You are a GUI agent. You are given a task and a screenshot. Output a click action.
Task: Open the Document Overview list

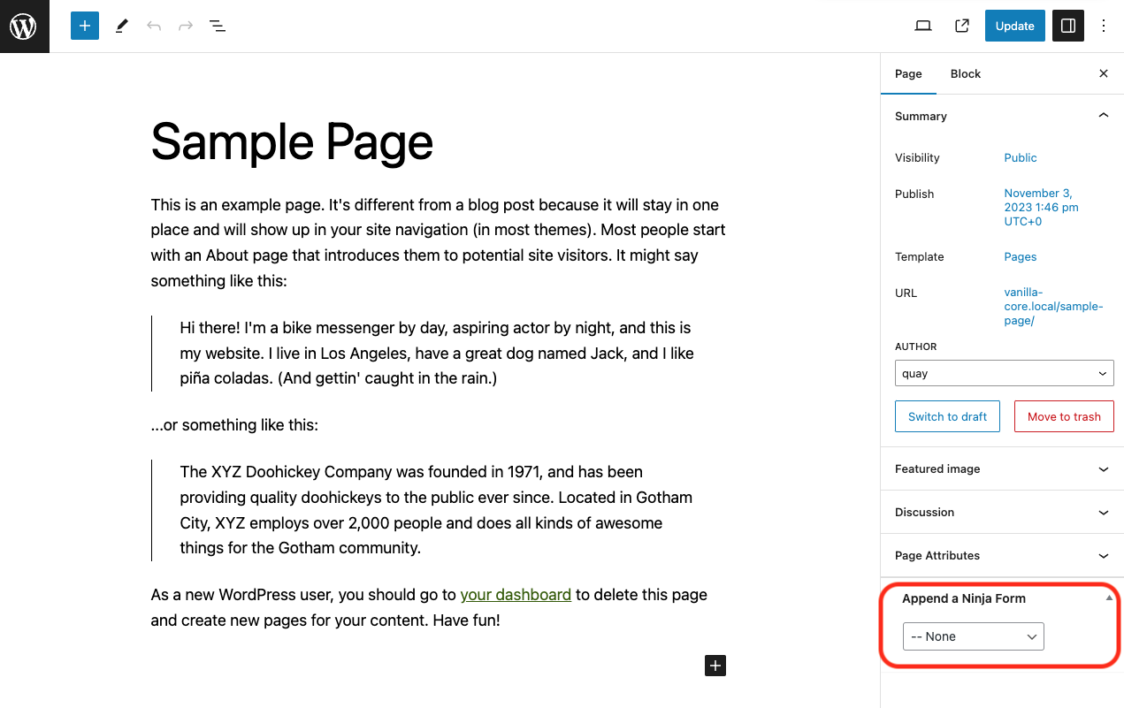[x=217, y=26]
